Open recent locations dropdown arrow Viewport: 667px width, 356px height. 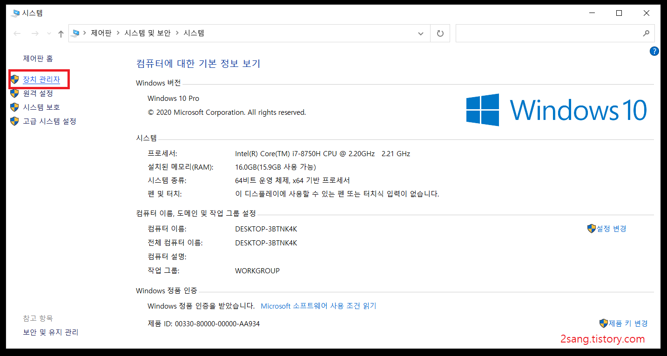(49, 33)
